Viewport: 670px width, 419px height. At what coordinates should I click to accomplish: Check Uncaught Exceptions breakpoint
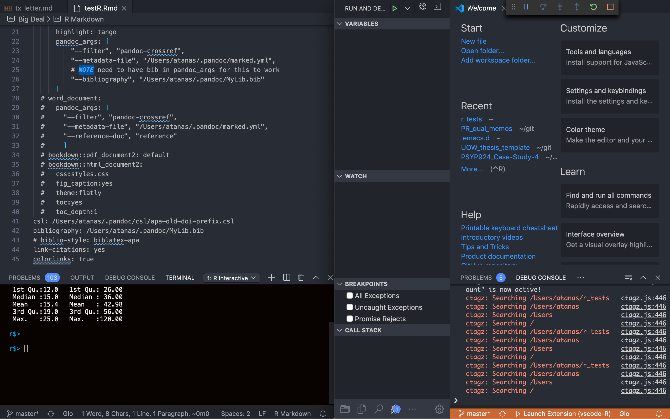click(349, 307)
